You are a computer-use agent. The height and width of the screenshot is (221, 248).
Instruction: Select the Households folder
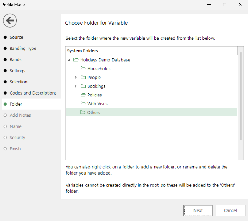(99, 69)
